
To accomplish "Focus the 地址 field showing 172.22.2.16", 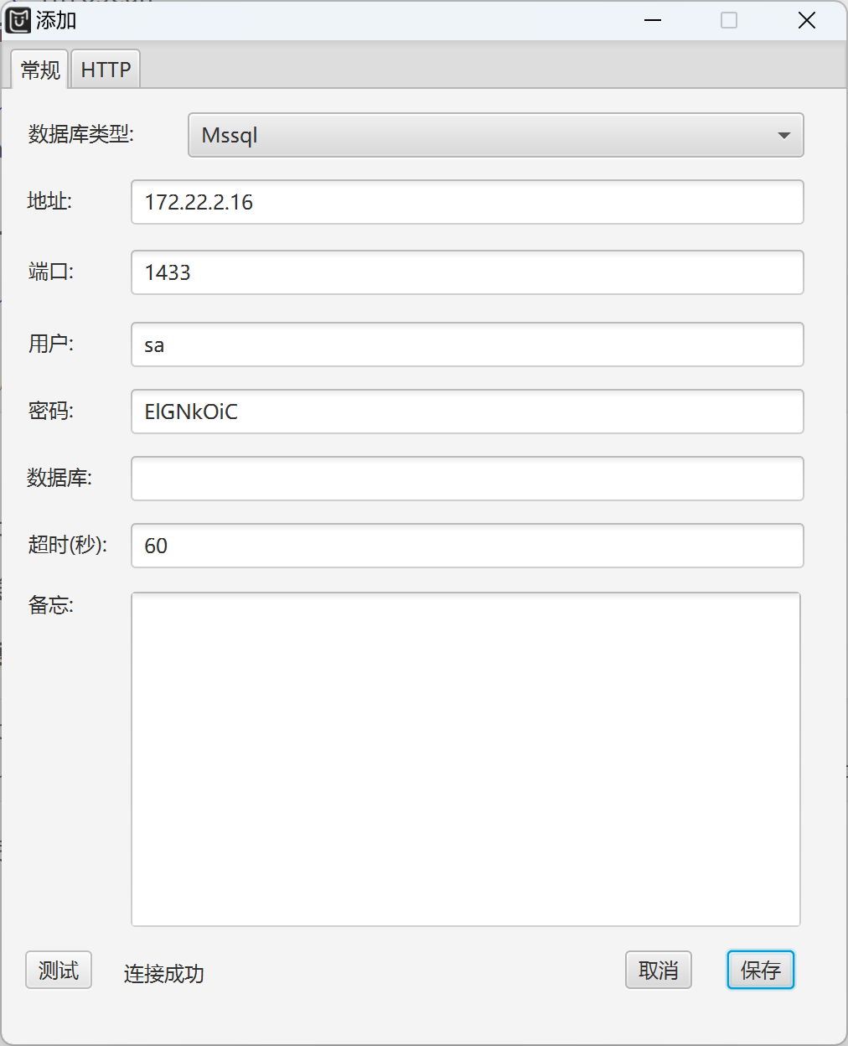I will tap(468, 202).
